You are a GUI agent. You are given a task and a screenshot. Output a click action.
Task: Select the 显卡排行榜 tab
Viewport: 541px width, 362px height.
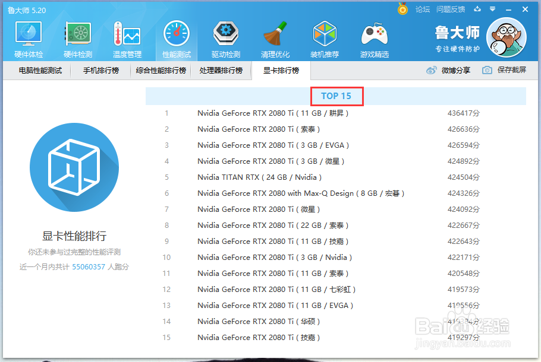pos(281,71)
